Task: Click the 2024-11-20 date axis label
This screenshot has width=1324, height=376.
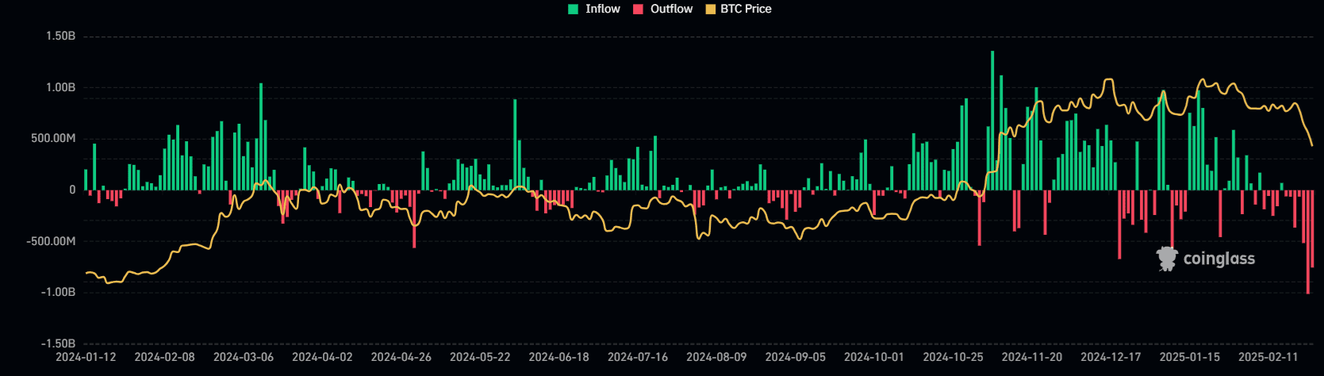Action: coord(1031,357)
